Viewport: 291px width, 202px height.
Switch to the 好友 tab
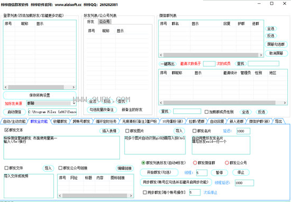click(91, 21)
